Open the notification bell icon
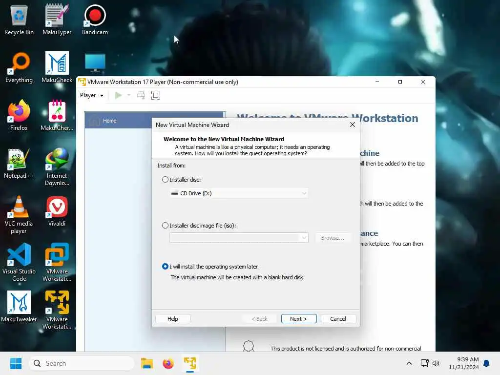 point(487,363)
